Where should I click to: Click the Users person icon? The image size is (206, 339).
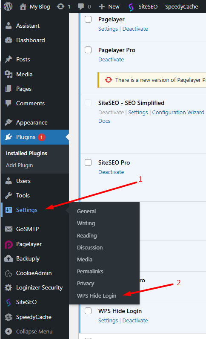tap(9, 181)
